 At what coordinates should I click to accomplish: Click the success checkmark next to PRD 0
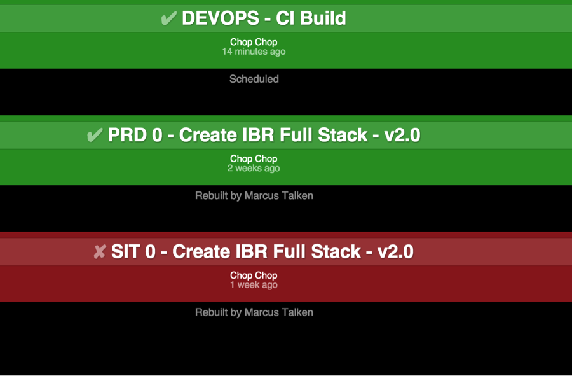point(95,136)
